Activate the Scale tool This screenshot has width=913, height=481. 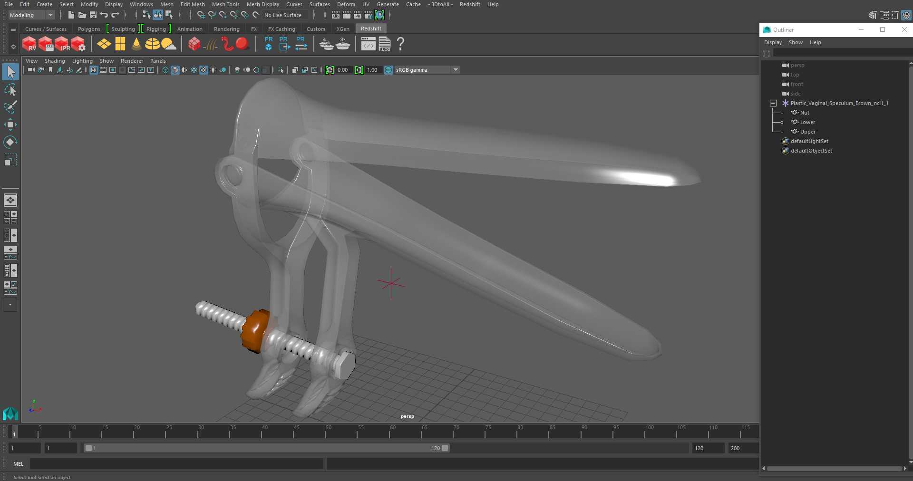click(10, 160)
